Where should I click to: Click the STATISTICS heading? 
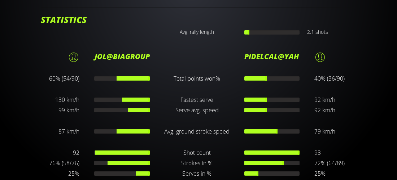(x=64, y=20)
